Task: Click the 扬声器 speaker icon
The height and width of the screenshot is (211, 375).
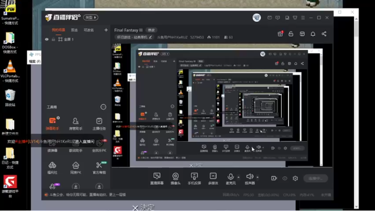Action: pos(250,177)
